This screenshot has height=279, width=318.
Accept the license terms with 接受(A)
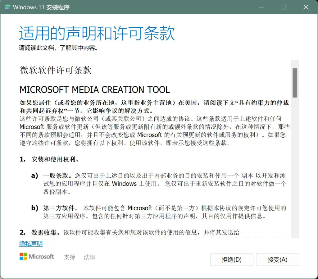[277, 259]
